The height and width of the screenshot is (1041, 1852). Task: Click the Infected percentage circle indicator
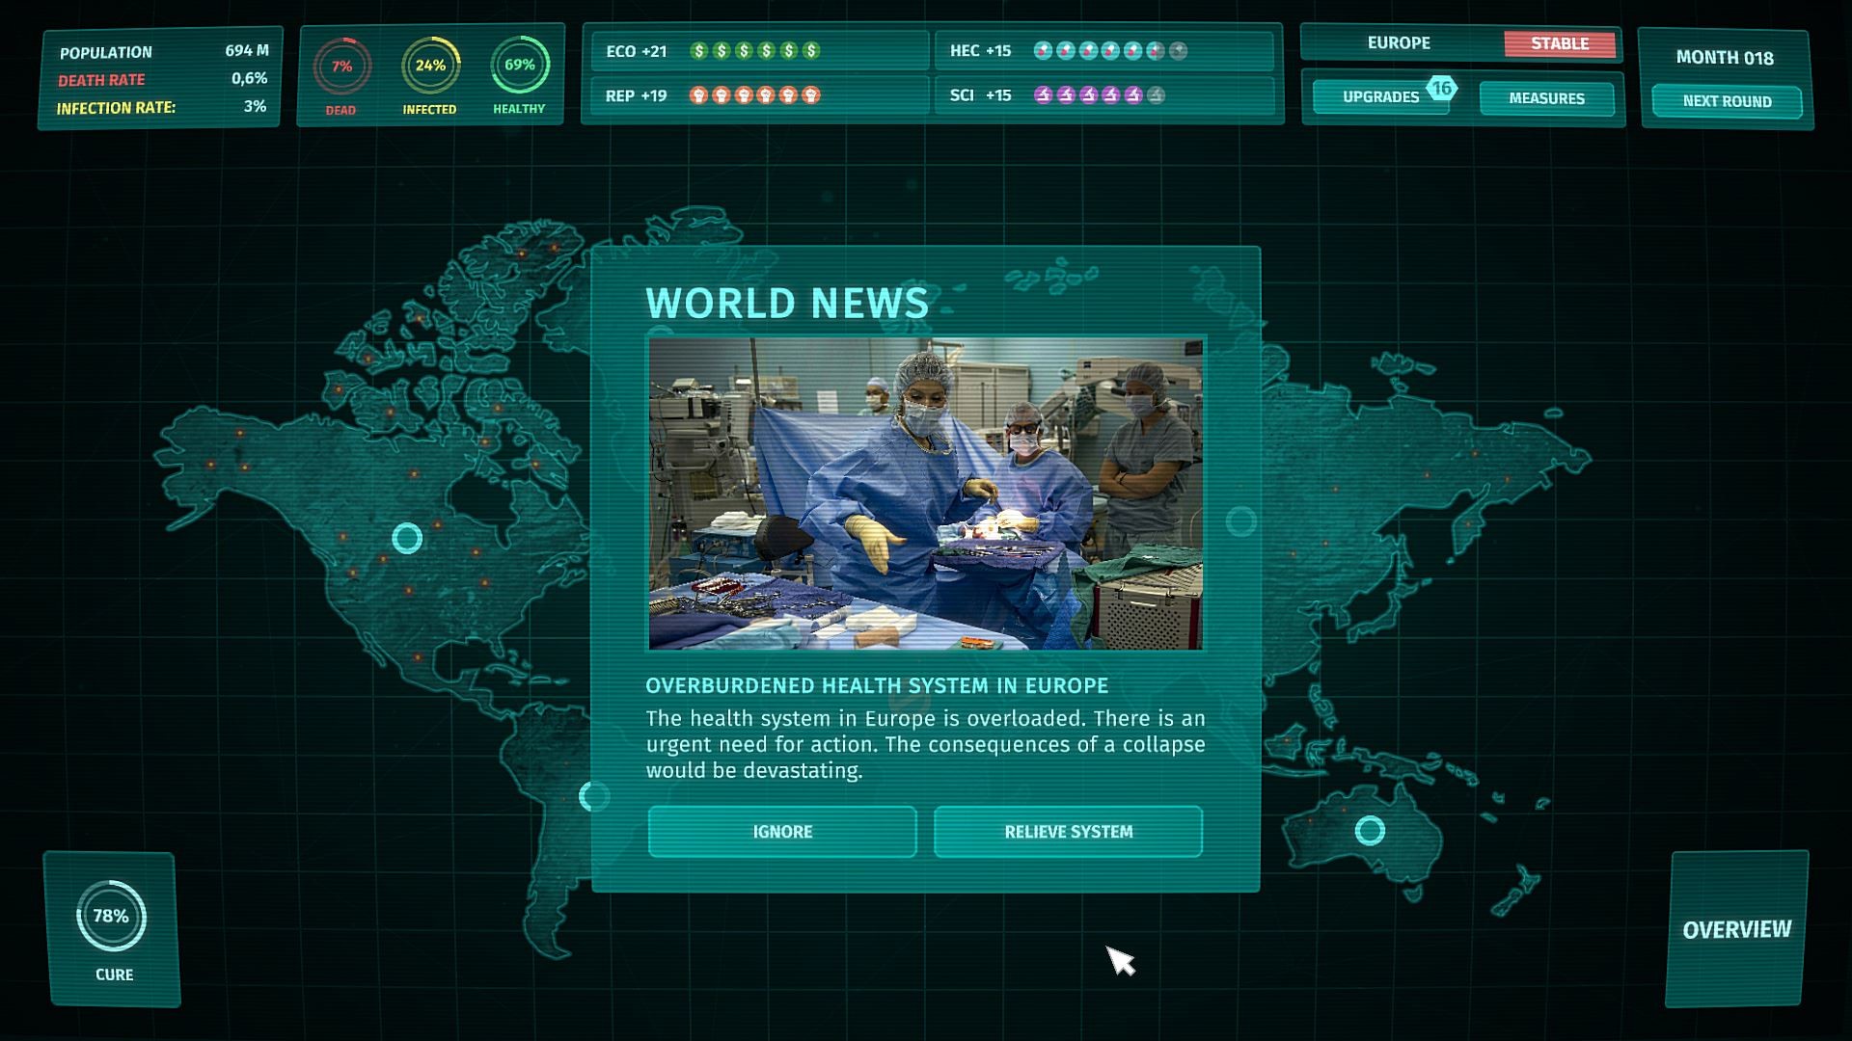point(430,66)
